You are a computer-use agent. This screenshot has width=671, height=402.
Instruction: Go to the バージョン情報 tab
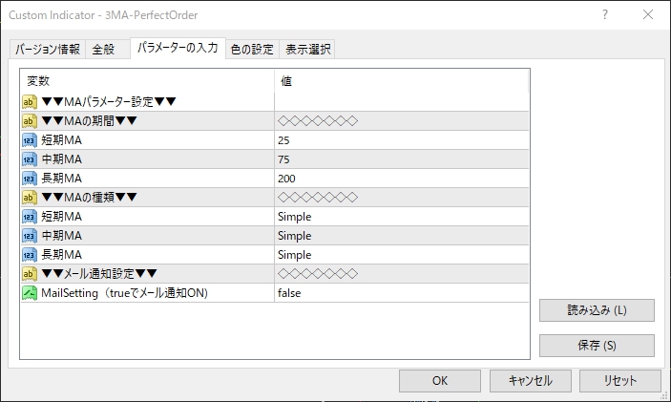(47, 50)
